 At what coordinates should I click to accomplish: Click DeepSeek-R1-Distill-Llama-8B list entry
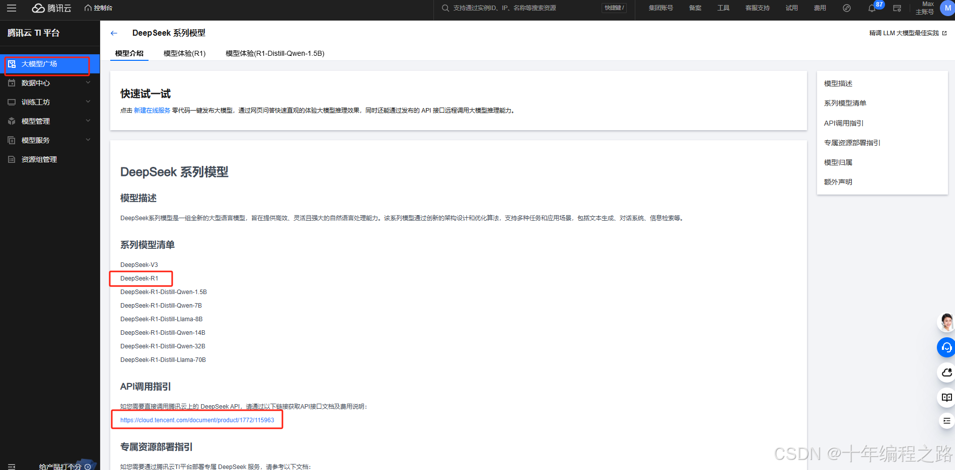tap(162, 319)
